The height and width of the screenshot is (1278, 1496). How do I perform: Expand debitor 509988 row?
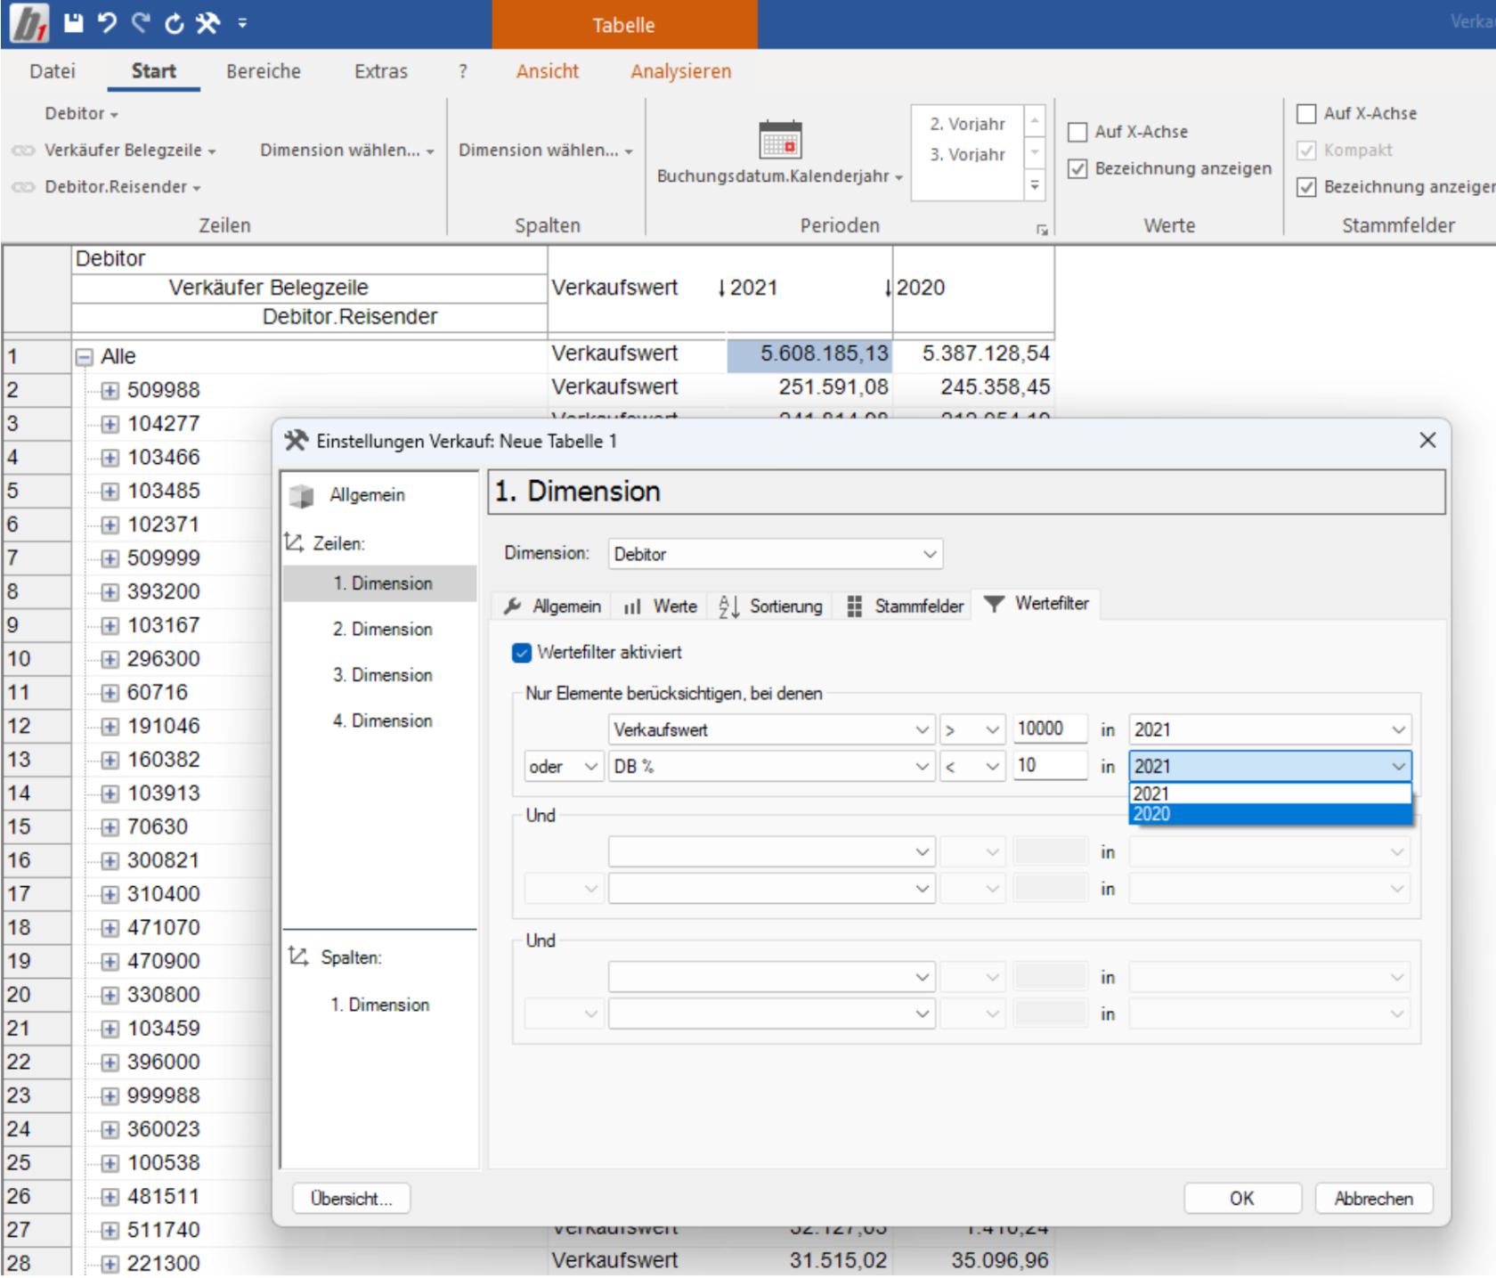(110, 391)
